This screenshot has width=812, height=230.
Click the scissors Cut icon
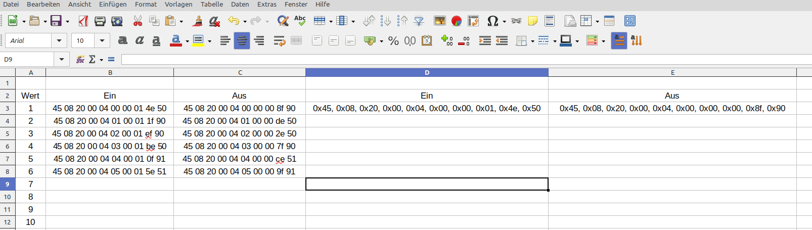click(138, 21)
